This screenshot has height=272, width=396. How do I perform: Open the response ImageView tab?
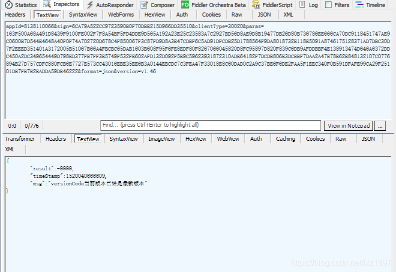click(161, 139)
